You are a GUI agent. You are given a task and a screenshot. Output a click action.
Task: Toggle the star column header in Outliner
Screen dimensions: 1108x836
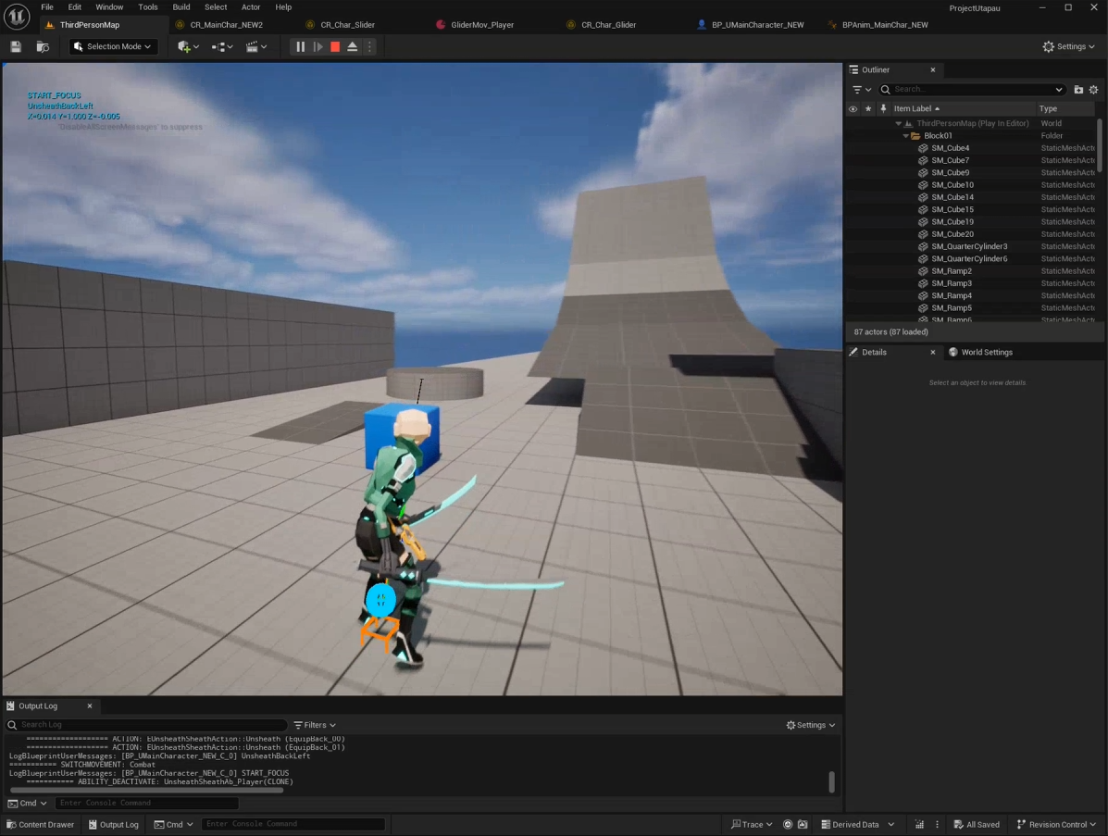click(x=868, y=108)
